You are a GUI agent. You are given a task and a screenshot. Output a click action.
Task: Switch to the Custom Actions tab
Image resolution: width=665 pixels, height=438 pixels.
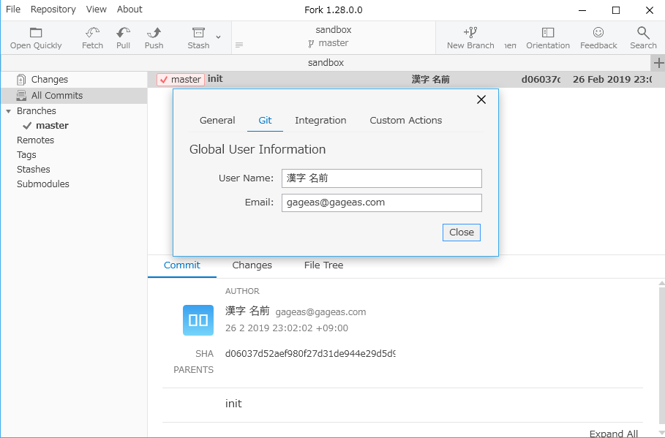coord(406,121)
